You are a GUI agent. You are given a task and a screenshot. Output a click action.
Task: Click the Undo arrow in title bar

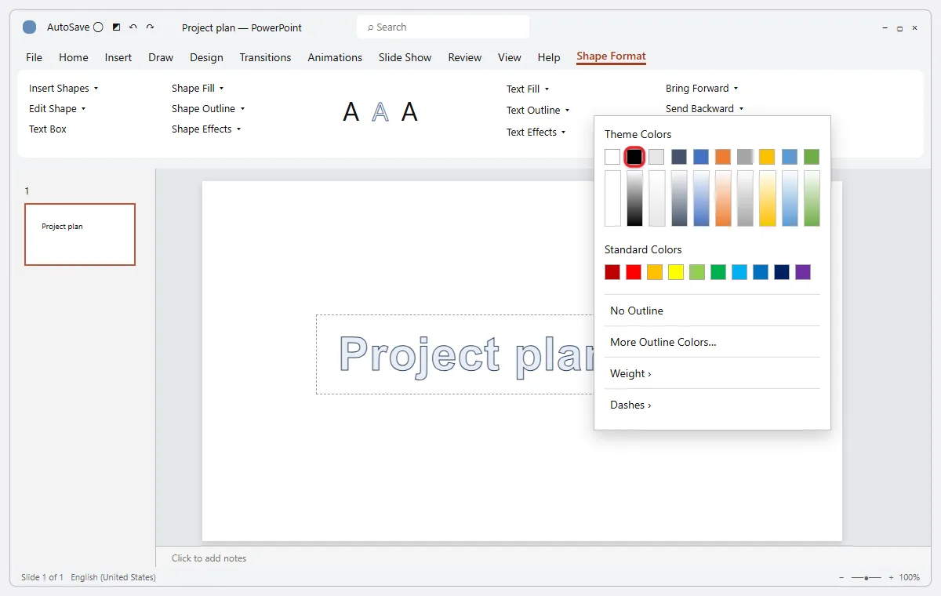point(133,27)
